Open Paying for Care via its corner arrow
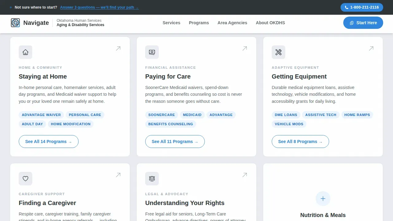The height and width of the screenshot is (221, 393). (245, 48)
